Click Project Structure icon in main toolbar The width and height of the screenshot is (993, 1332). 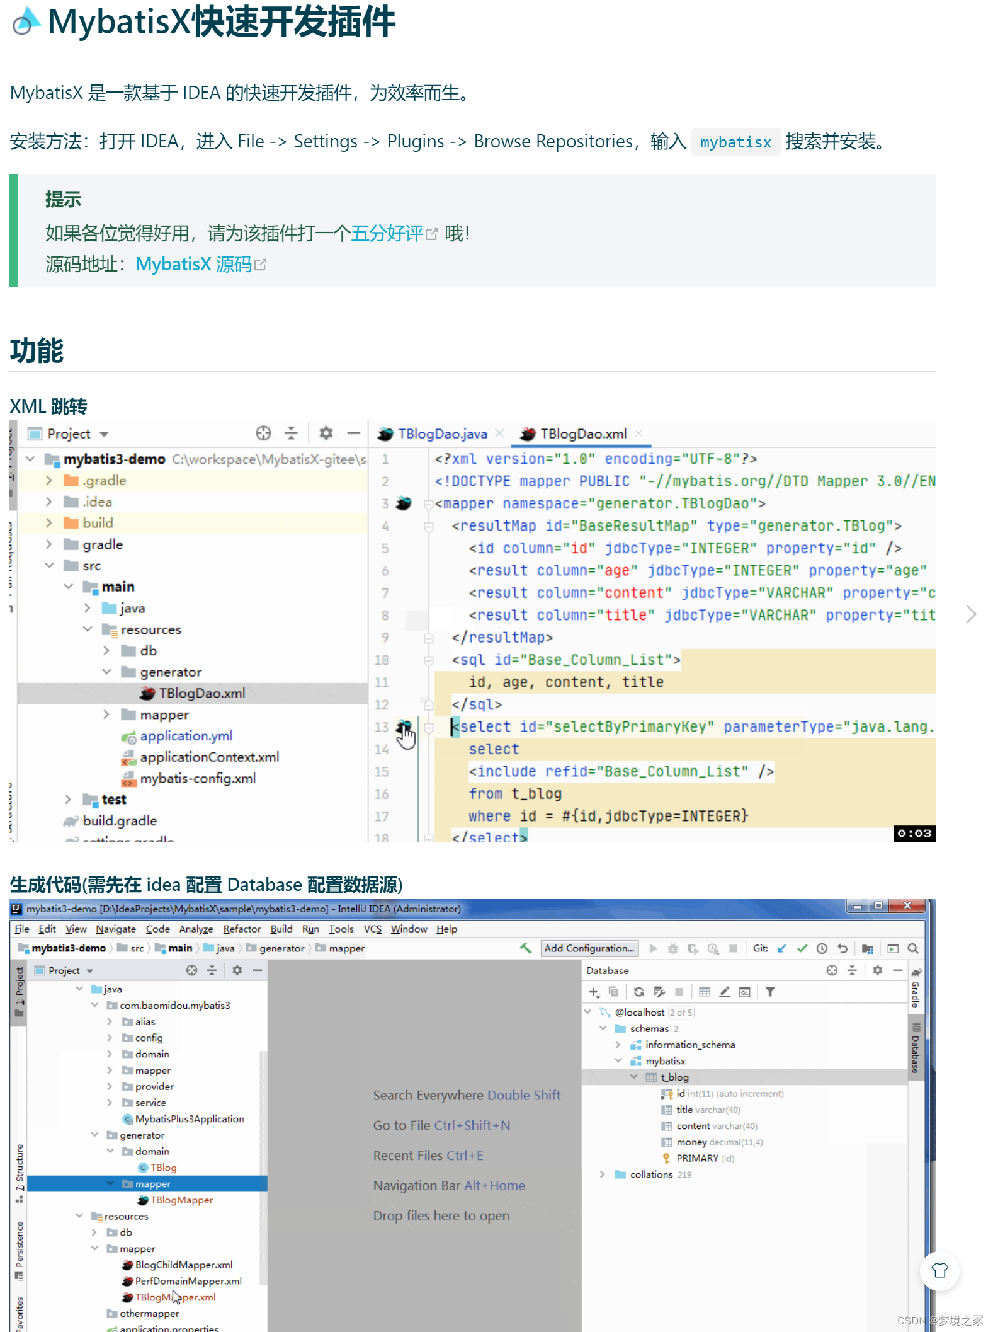tap(868, 949)
